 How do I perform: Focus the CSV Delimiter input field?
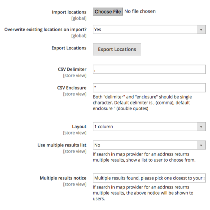pos(149,69)
